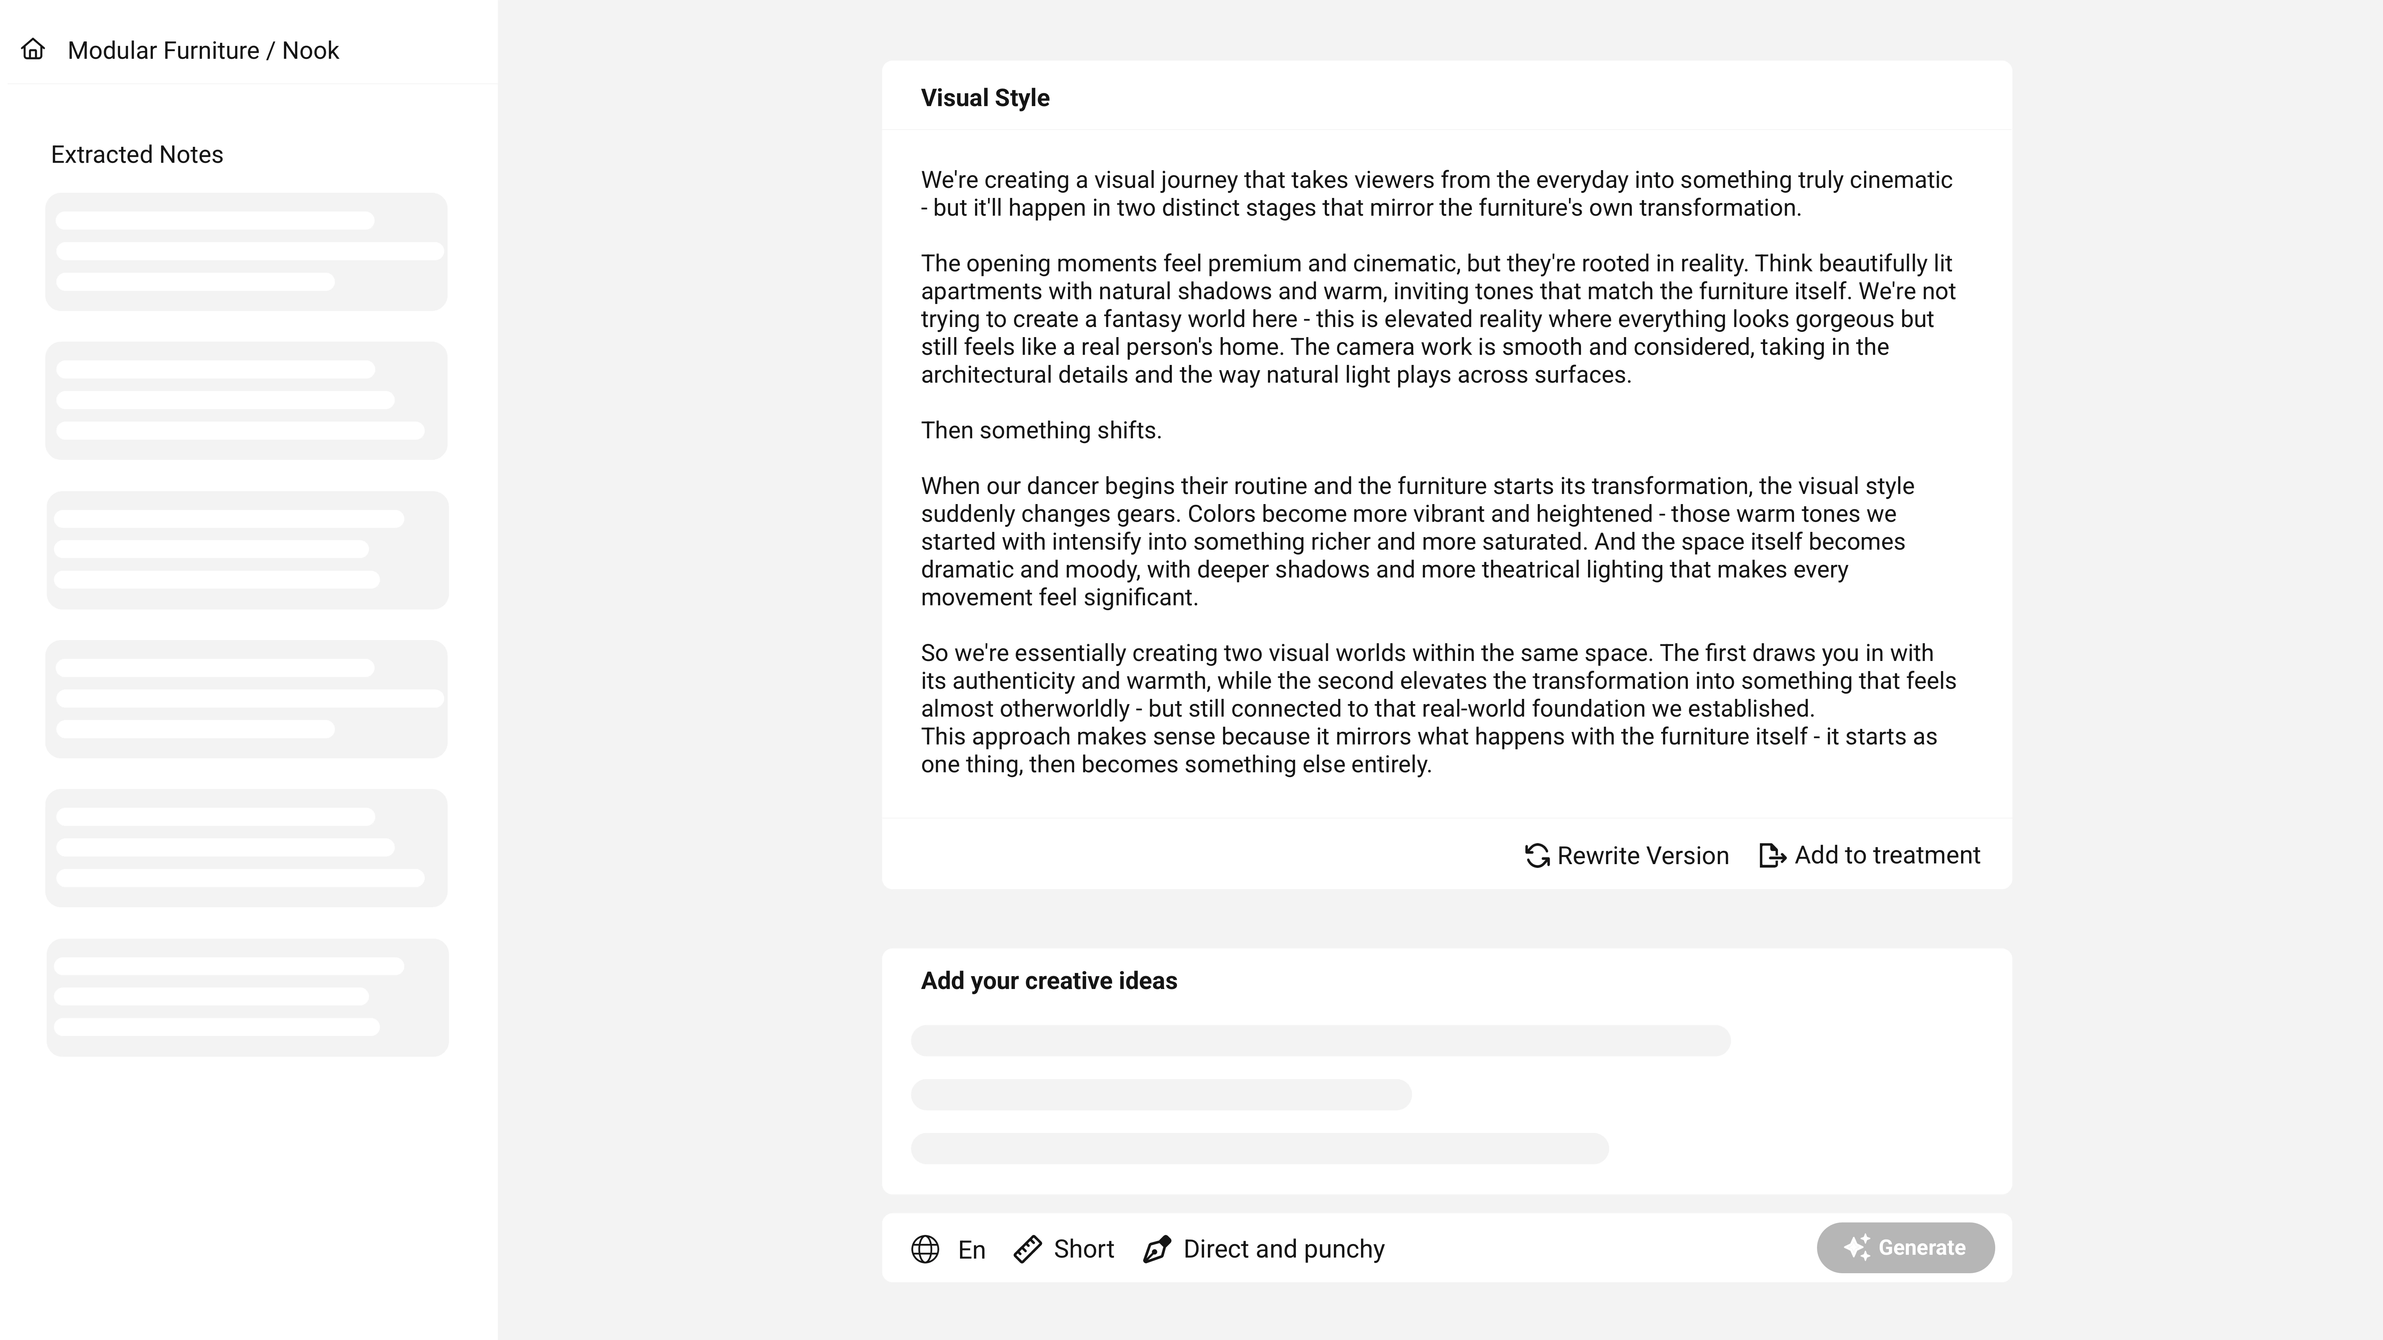Select the first Extracted Notes card
The width and height of the screenshot is (2383, 1340).
tap(246, 252)
